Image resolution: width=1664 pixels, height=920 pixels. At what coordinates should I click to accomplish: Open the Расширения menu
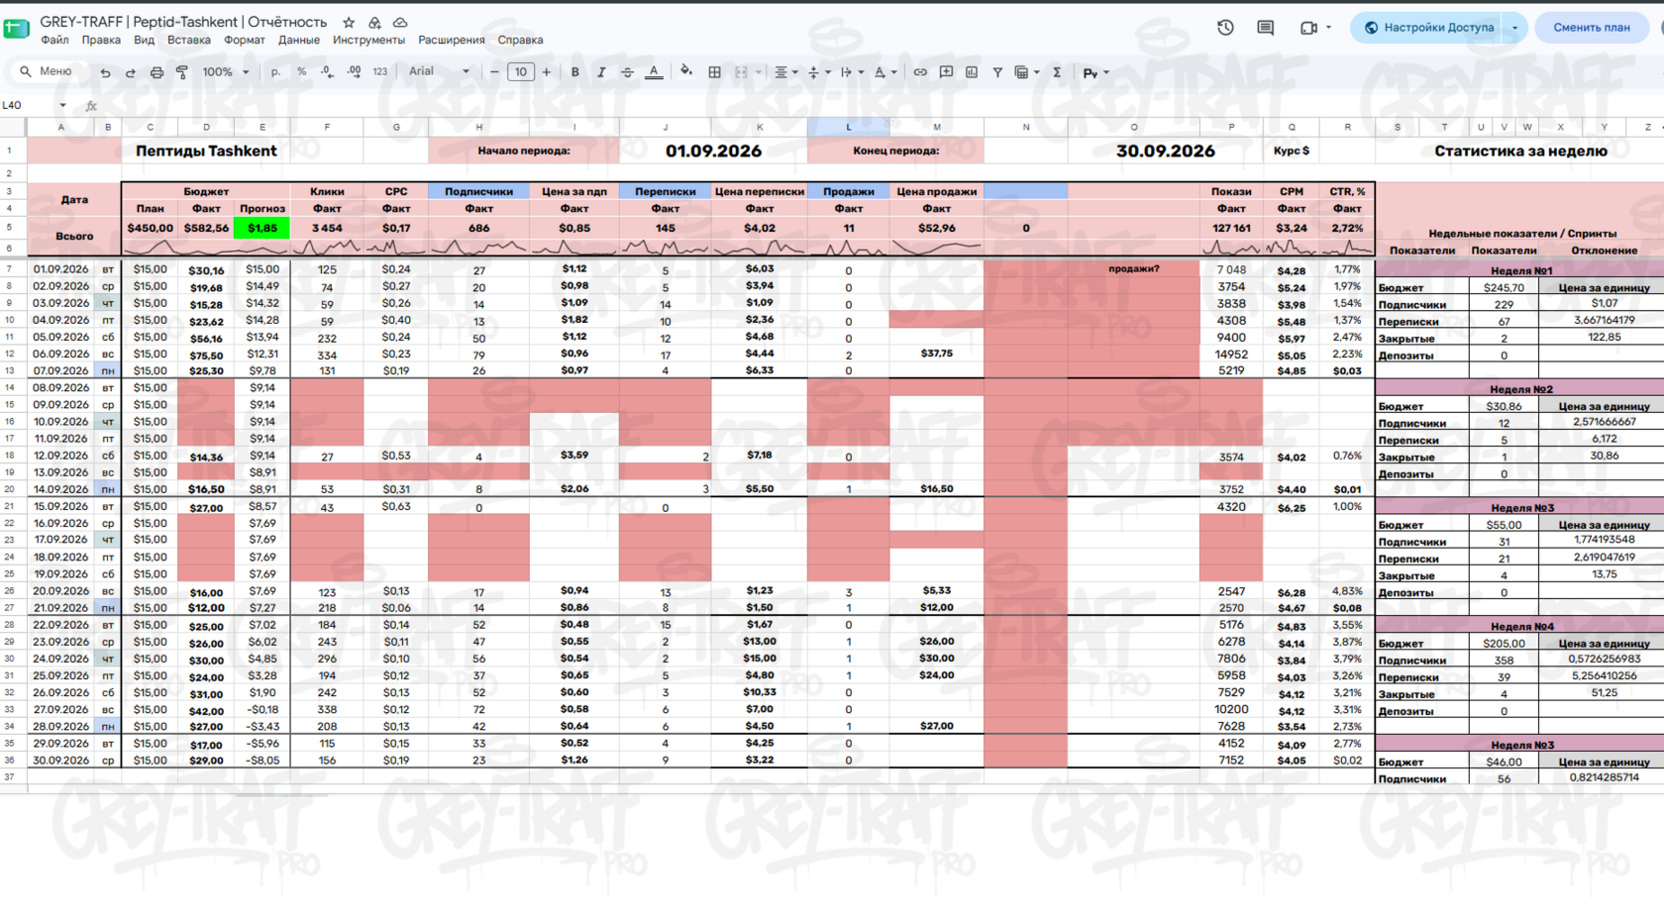(x=452, y=41)
